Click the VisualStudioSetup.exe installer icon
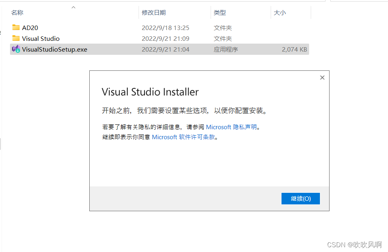The width and height of the screenshot is (388, 252). 16,49
